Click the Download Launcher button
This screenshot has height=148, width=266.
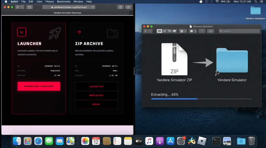39,86
